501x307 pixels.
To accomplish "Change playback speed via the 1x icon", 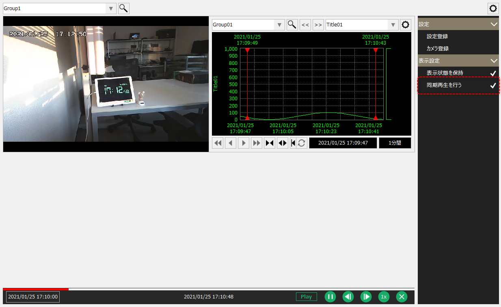I will click(x=384, y=296).
